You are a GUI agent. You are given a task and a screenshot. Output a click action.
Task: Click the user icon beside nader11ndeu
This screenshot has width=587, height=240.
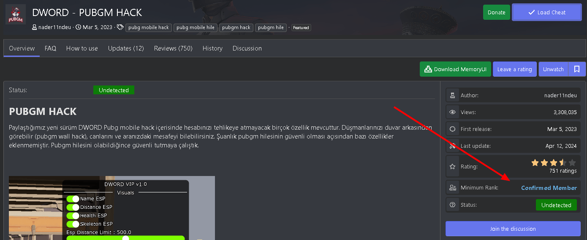point(35,27)
